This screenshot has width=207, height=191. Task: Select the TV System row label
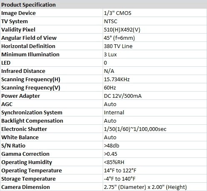click(15, 22)
